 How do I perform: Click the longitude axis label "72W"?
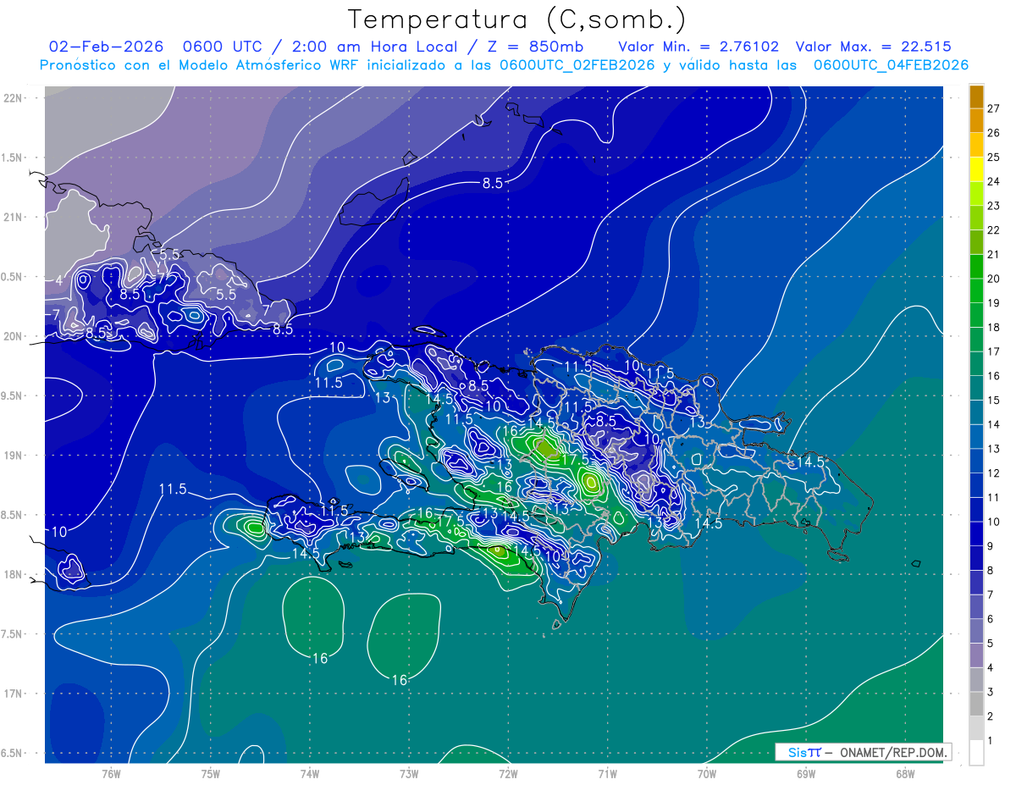point(508,772)
